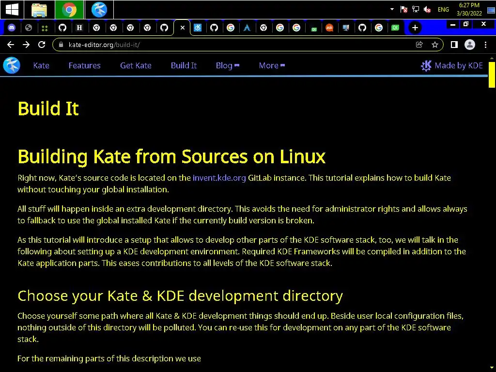The height and width of the screenshot is (372, 496).
Task: Open the invent.kde.org link
Action: point(219,178)
